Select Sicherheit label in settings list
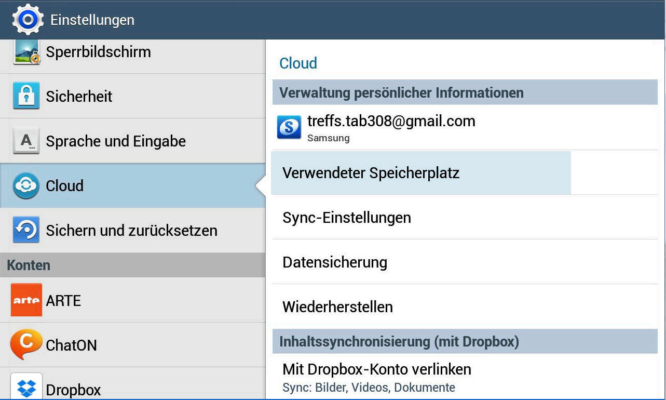 pyautogui.click(x=79, y=97)
